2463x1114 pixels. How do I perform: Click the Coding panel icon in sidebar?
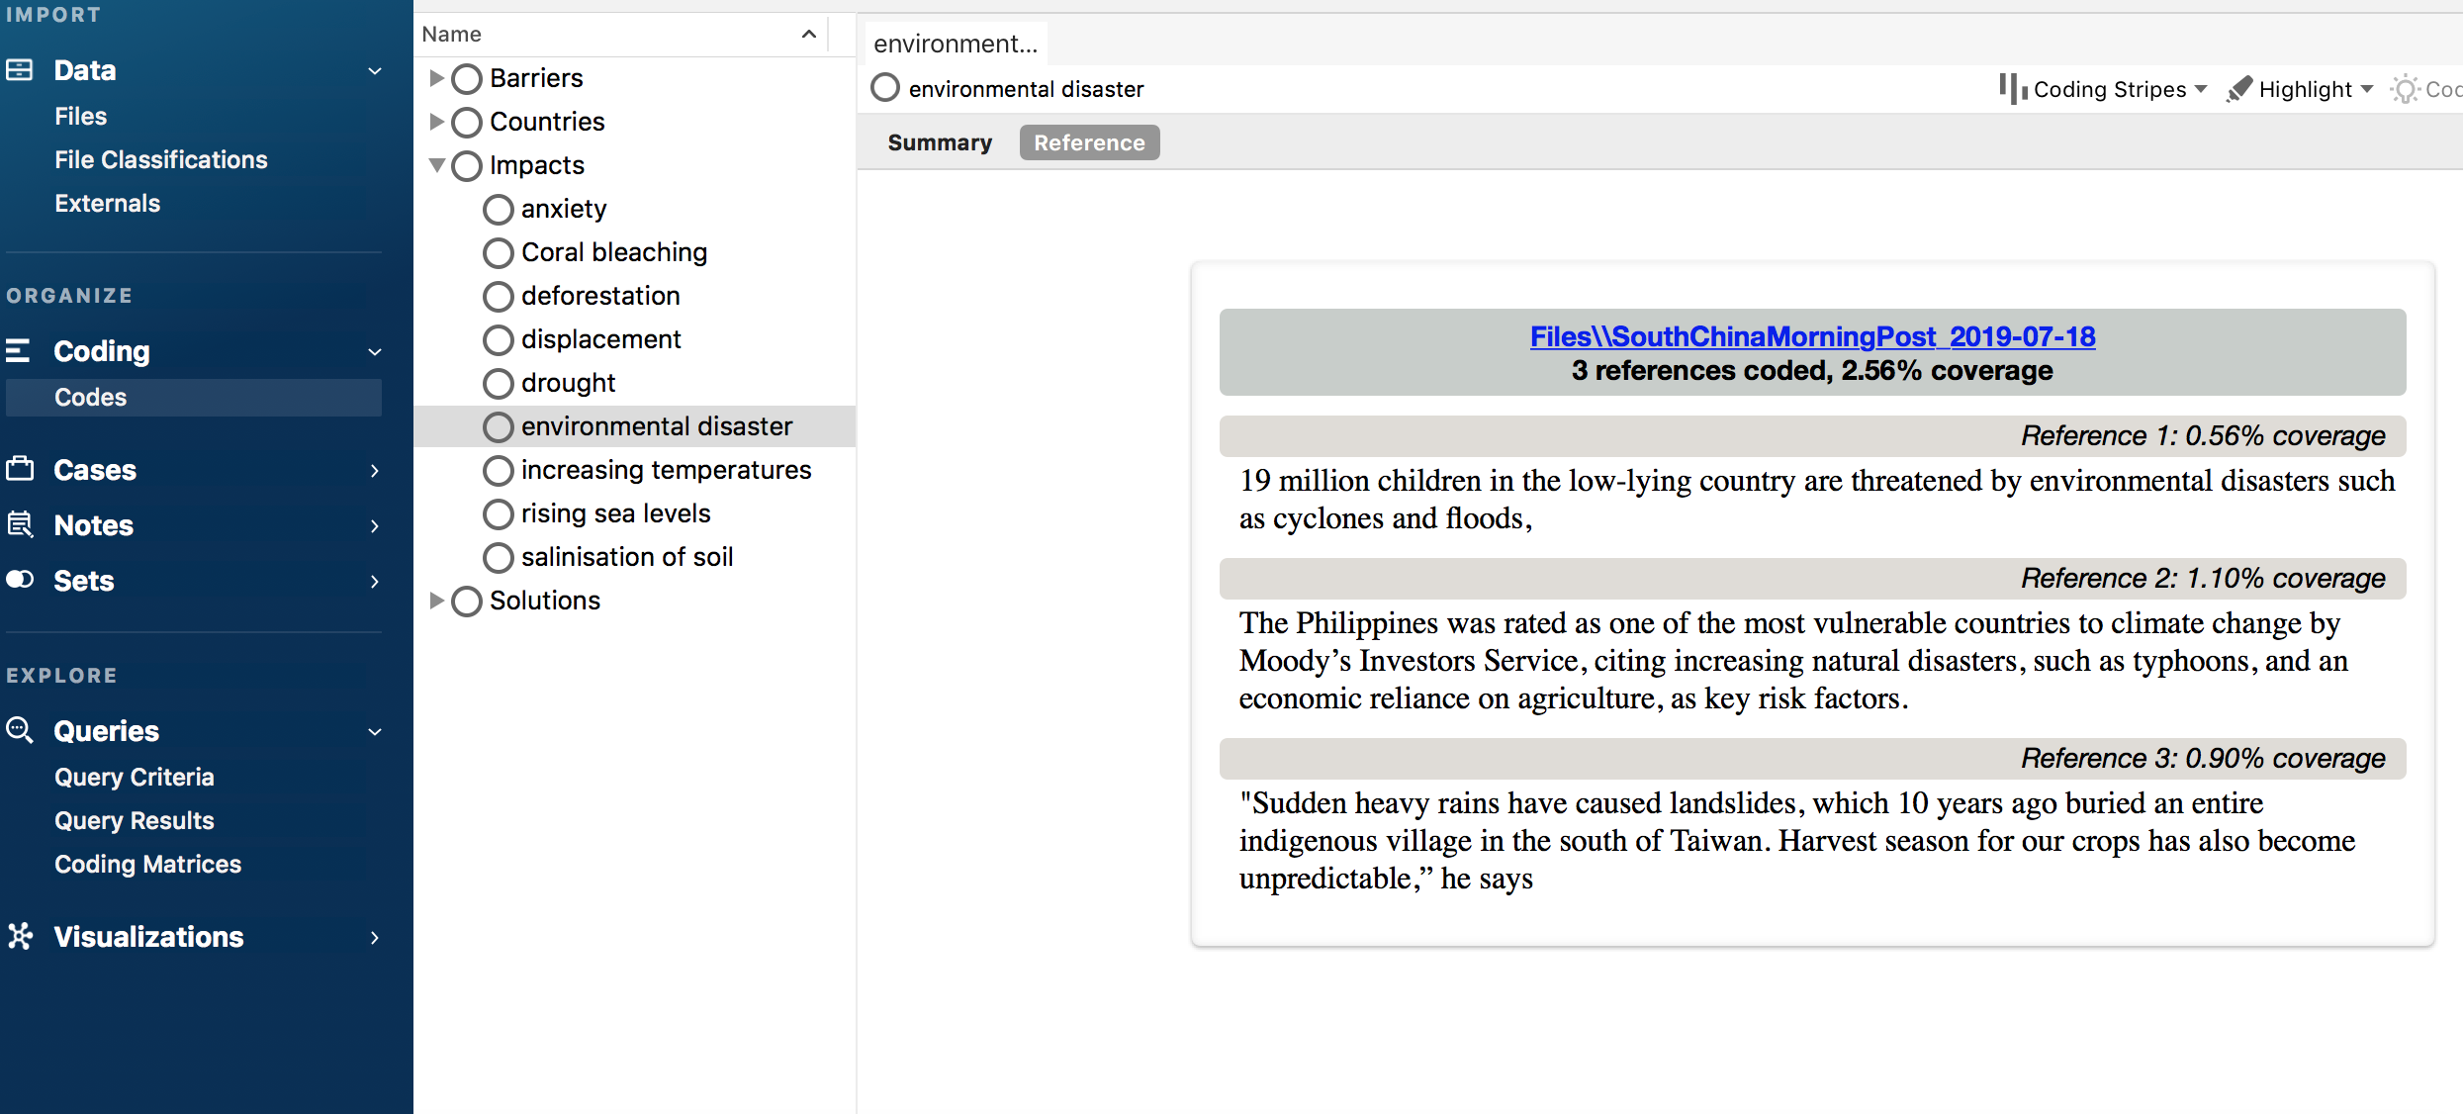tap(24, 349)
